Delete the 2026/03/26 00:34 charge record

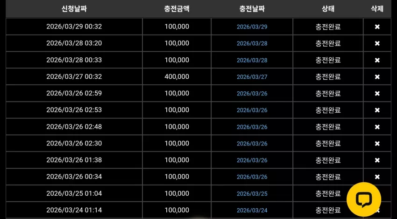[x=377, y=177]
